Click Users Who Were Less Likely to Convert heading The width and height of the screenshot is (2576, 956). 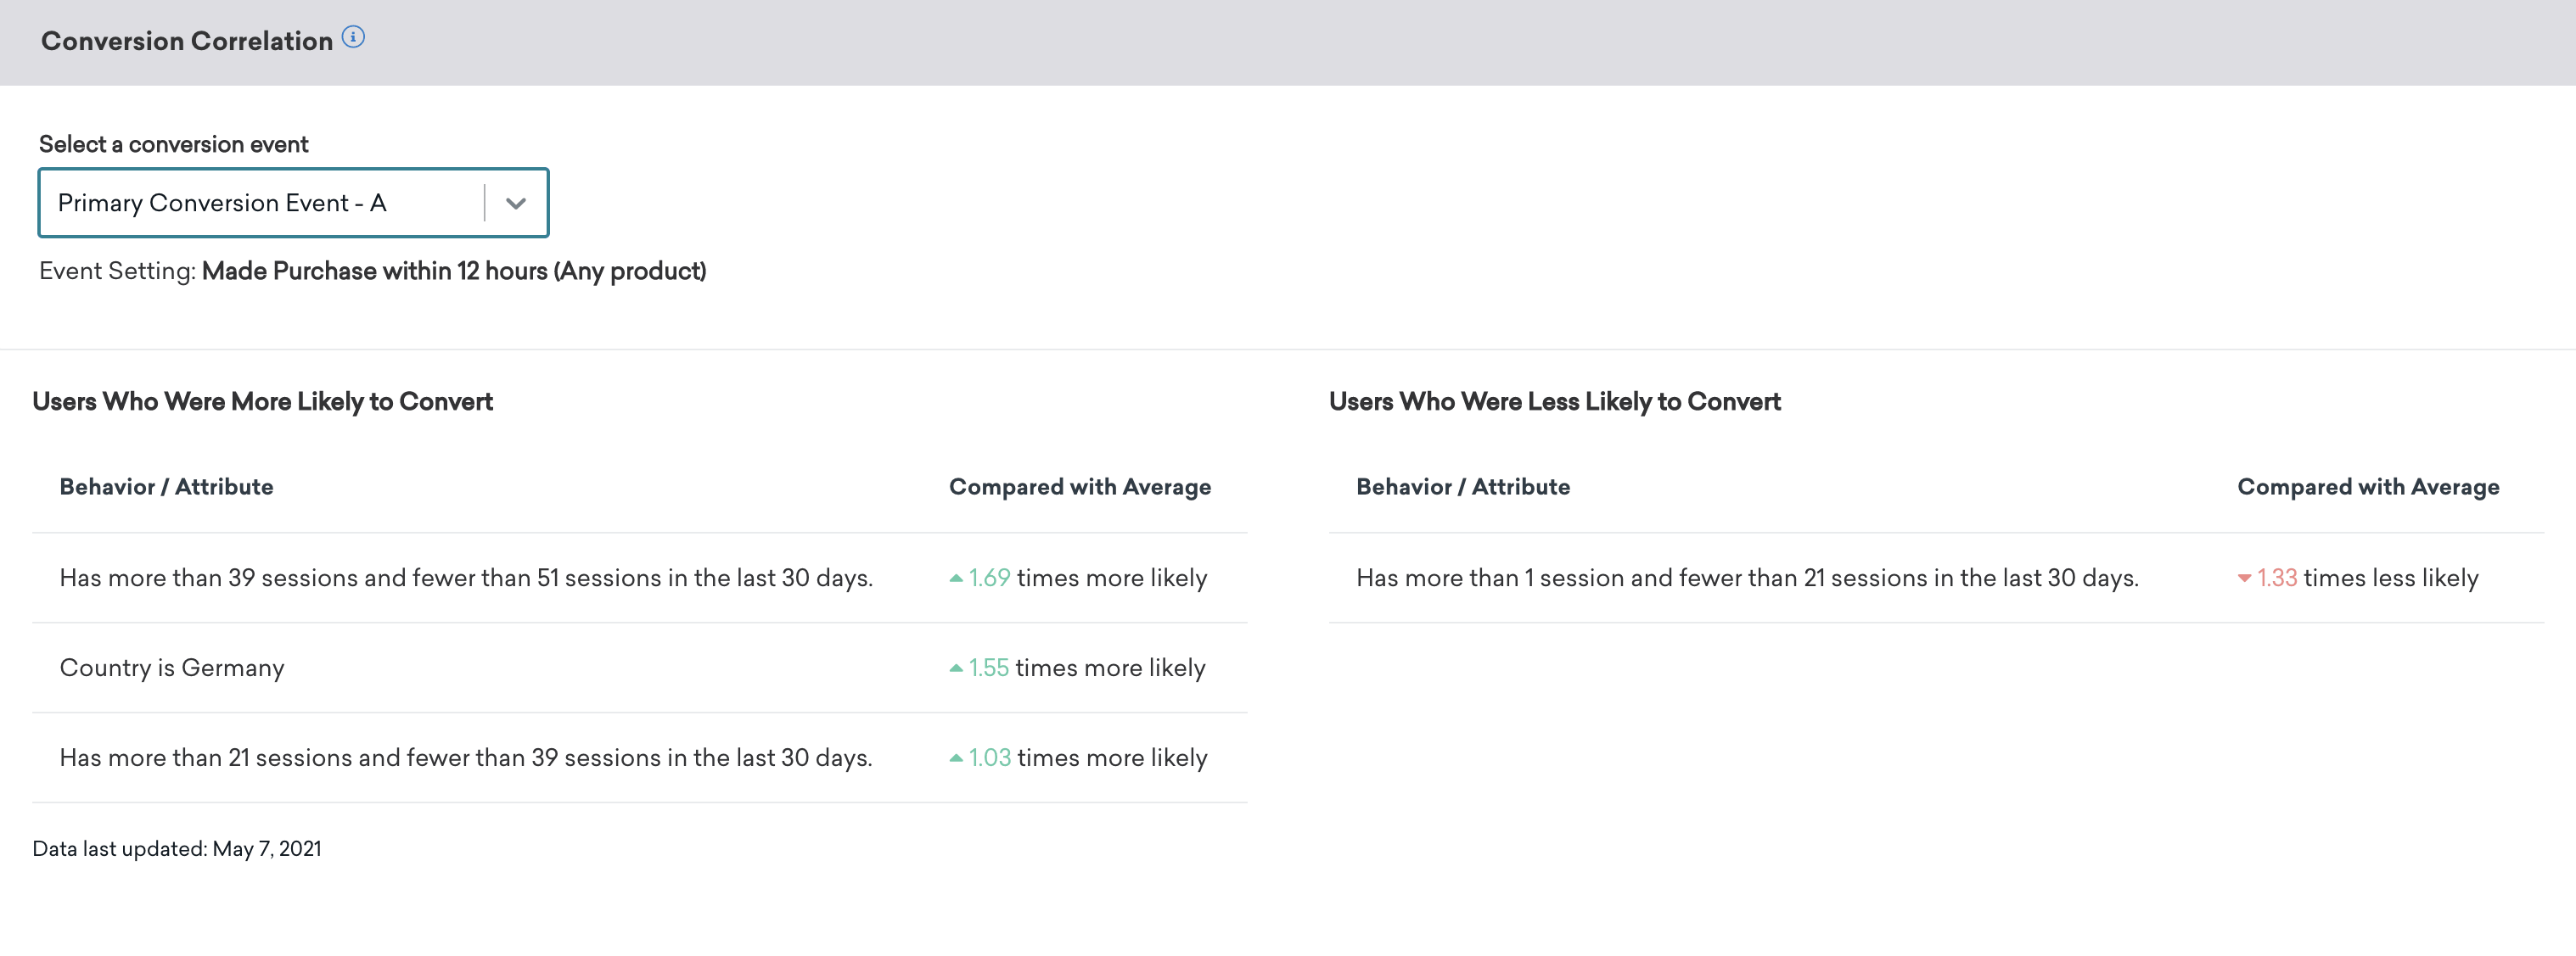point(1554,401)
